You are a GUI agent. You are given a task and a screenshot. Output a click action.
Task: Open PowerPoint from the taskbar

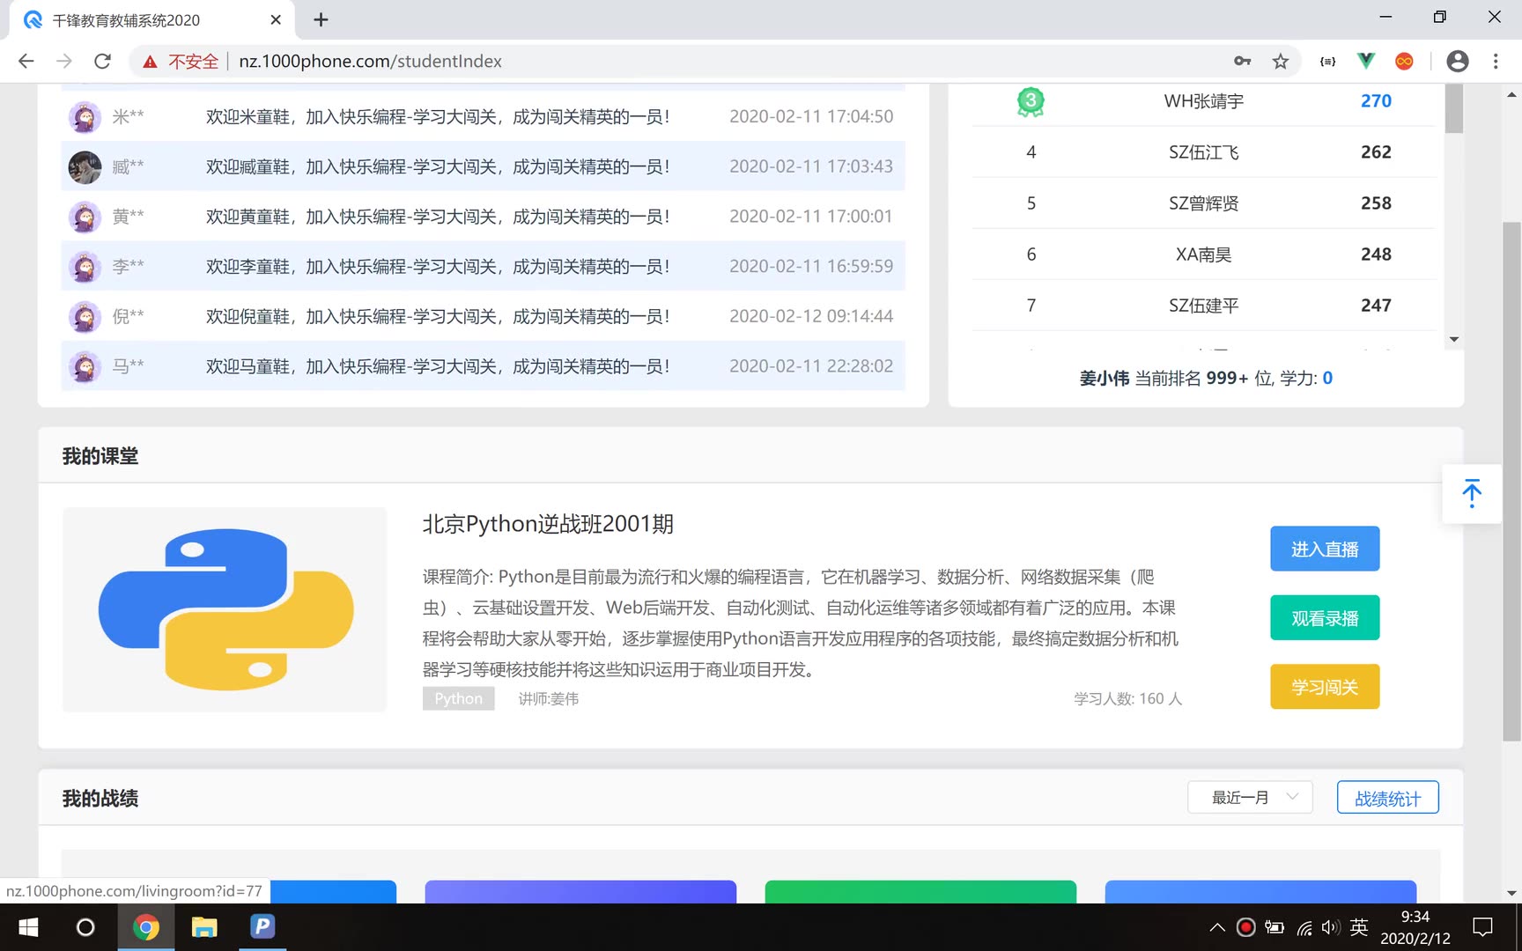click(261, 927)
